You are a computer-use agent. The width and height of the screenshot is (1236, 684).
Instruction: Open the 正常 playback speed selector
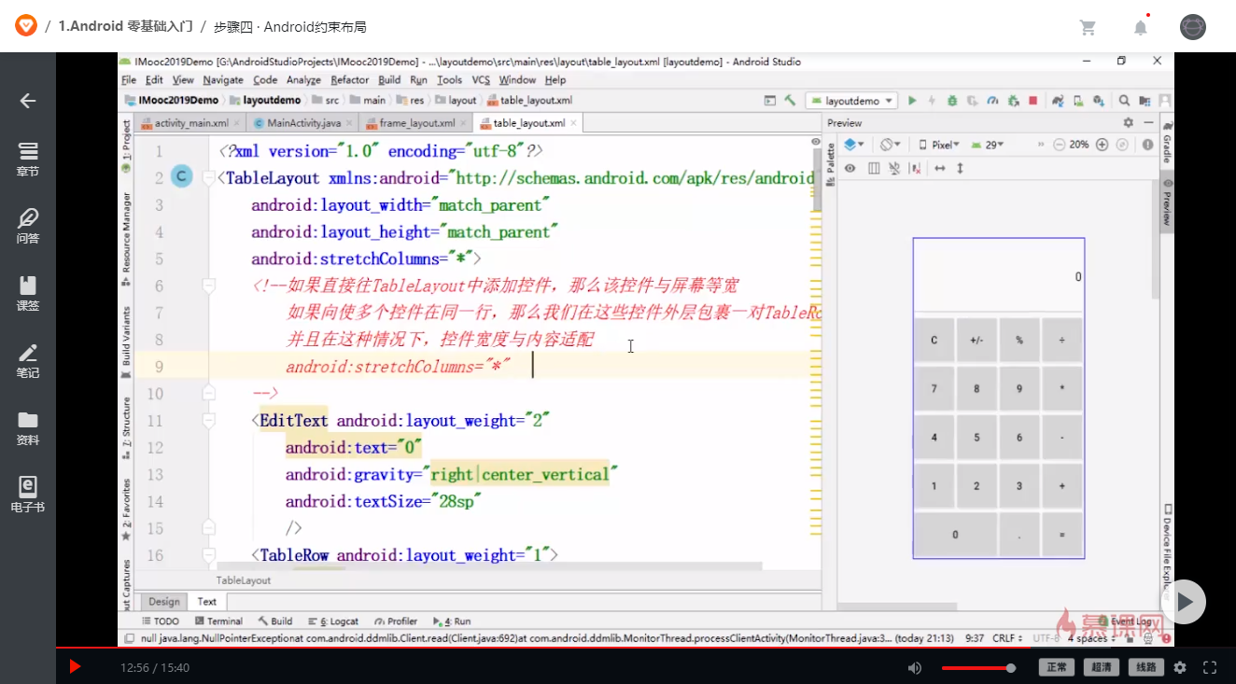pyautogui.click(x=1057, y=667)
